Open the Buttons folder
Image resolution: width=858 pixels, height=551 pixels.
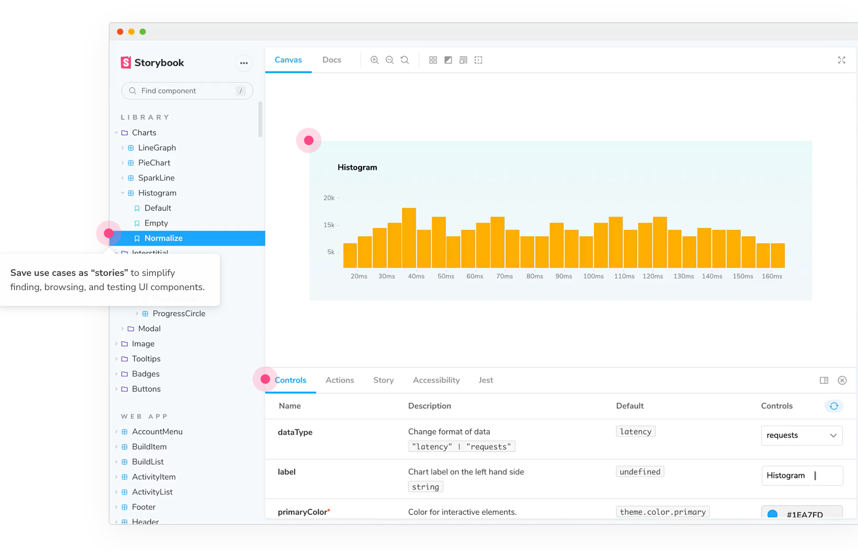146,389
